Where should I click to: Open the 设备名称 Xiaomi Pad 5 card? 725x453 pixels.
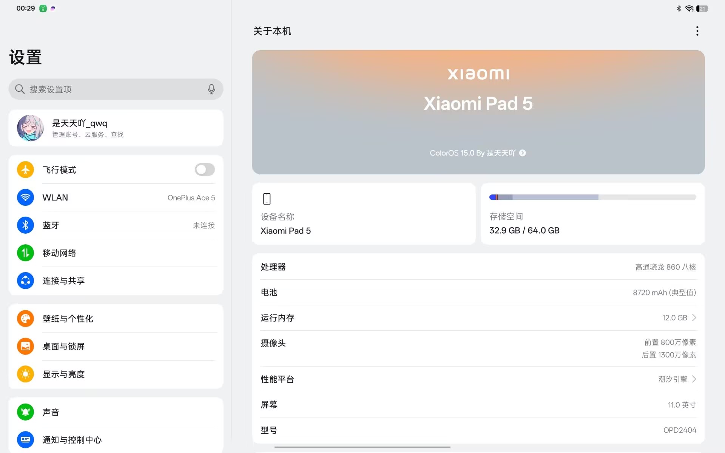tap(364, 214)
